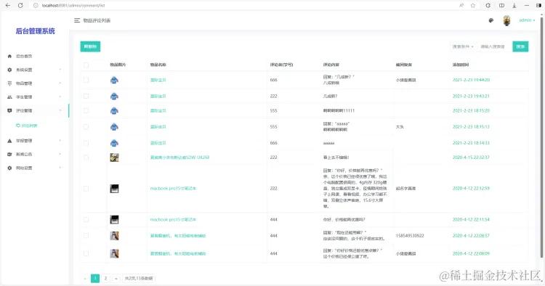Click the site info icon in address bar
Screen dimensions: 545x286
pyautogui.click(x=36, y=5)
